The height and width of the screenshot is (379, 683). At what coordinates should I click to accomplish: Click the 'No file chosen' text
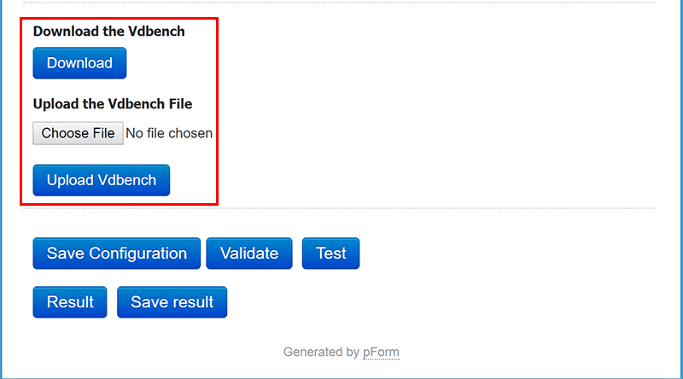tap(169, 133)
